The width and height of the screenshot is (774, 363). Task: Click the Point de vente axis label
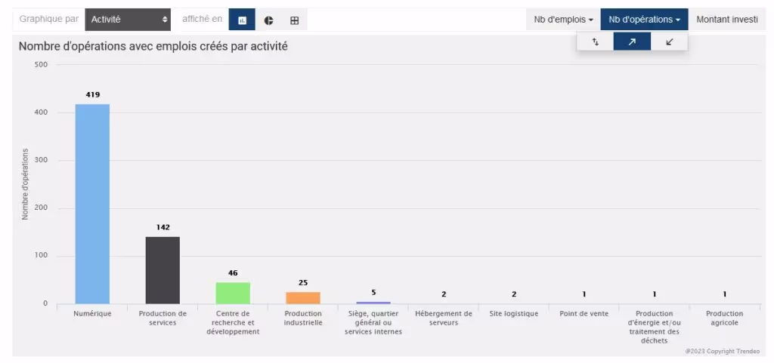(584, 314)
